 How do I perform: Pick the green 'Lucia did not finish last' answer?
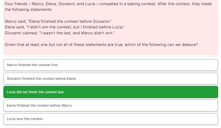click(x=111, y=92)
